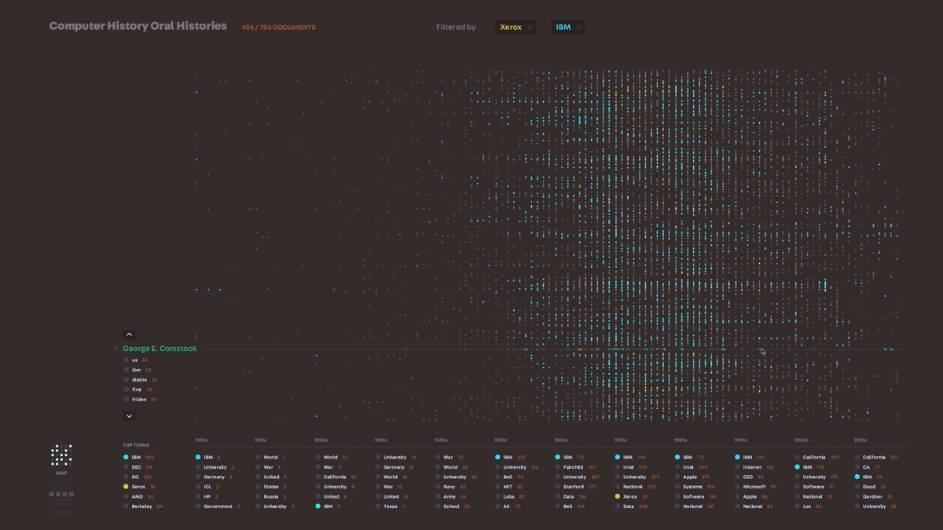Screen dimensions: 943x530
Task: Switch to the DETAIL view icon
Action: [61, 495]
